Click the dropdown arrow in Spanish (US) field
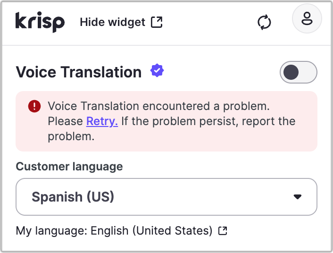The width and height of the screenshot is (333, 253). [x=297, y=197]
